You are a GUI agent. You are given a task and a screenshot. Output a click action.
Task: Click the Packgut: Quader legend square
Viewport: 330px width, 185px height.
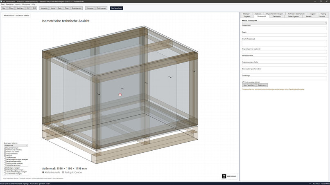coord(63,172)
